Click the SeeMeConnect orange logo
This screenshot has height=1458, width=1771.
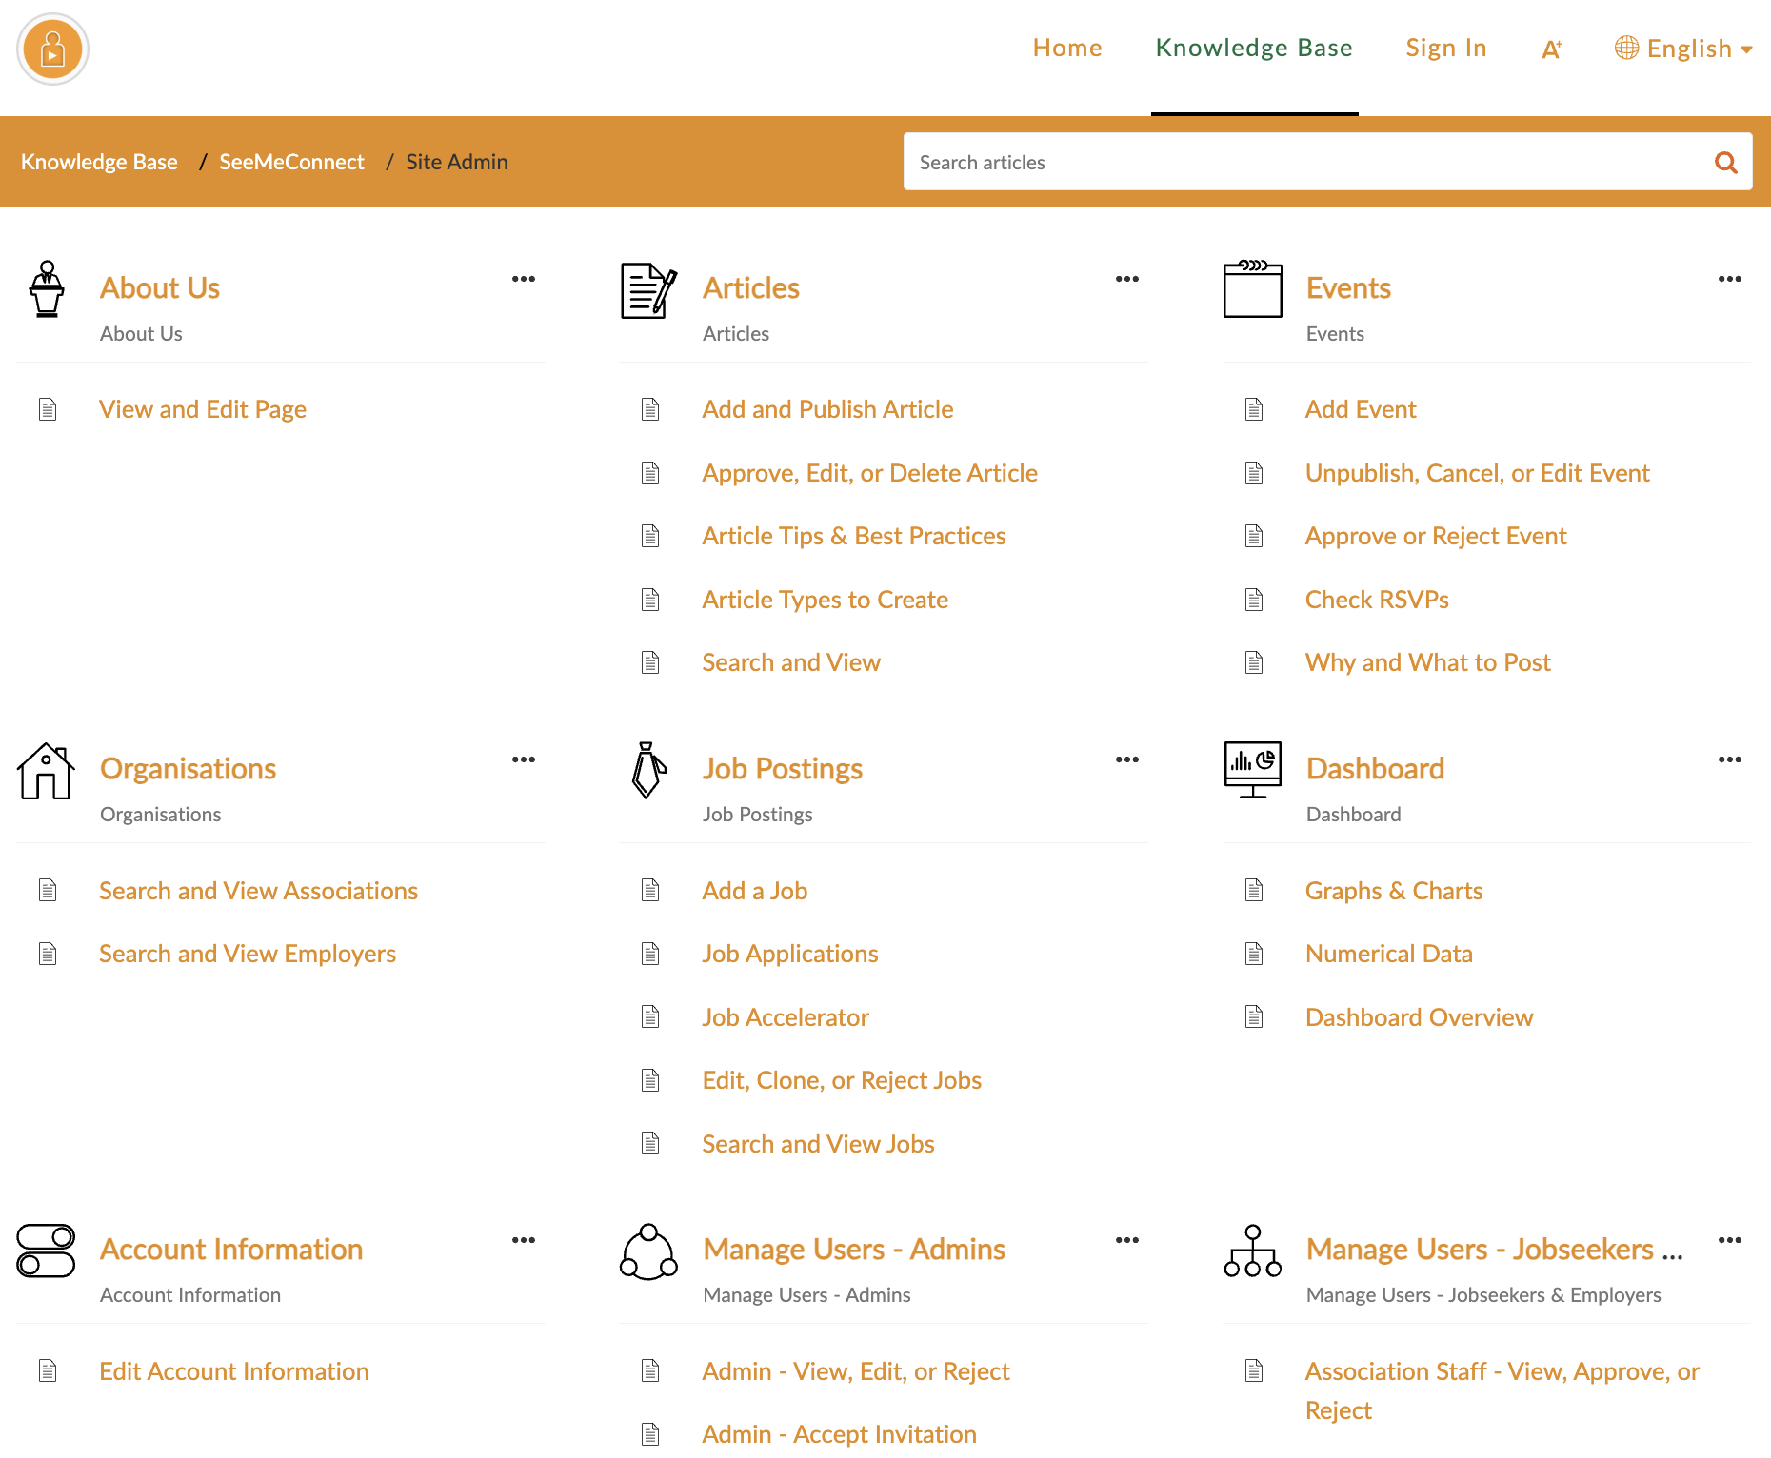click(x=52, y=49)
